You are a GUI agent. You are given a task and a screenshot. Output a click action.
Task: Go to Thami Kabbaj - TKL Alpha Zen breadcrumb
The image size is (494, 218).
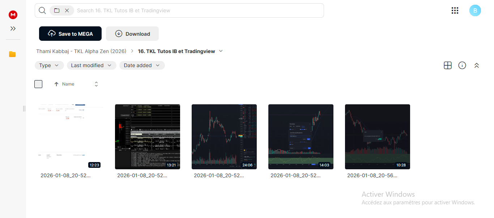click(81, 51)
